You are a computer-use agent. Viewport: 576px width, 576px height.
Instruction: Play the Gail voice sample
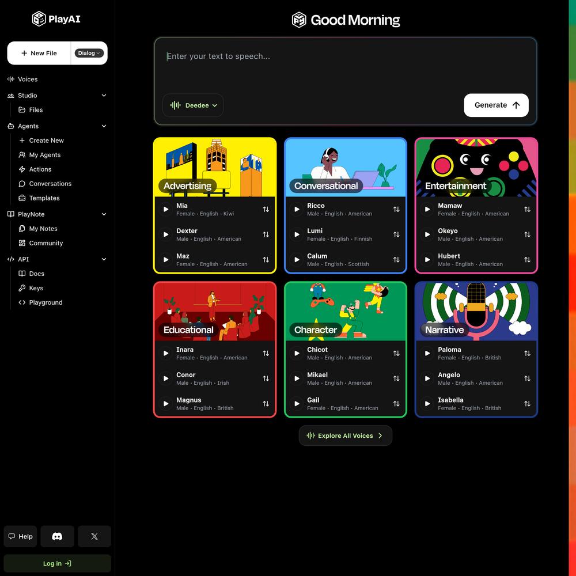[x=297, y=404]
